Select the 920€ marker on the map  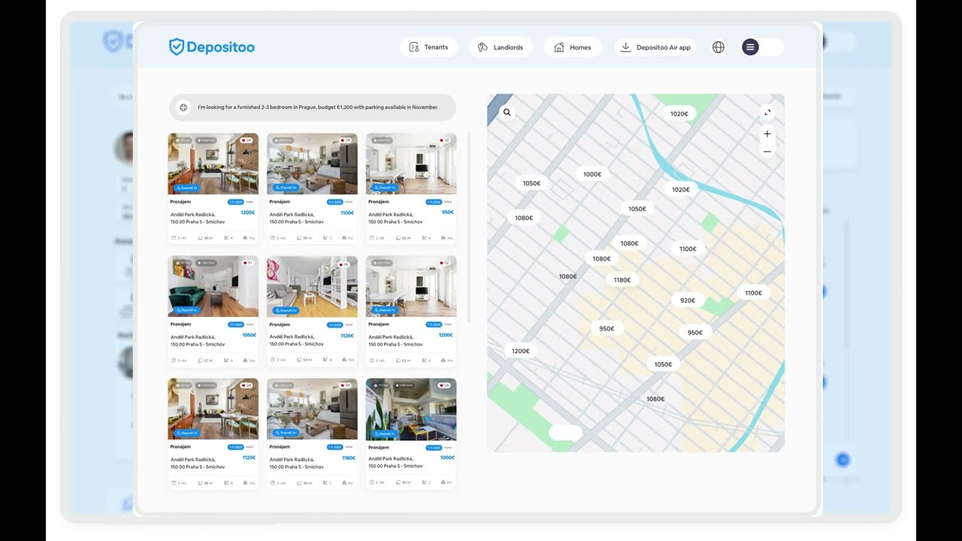click(x=688, y=301)
